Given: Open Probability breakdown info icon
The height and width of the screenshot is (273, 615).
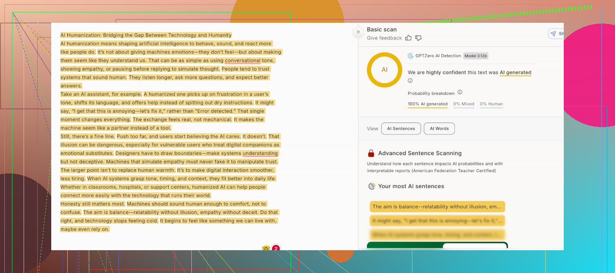Looking at the screenshot, I should click(x=460, y=92).
